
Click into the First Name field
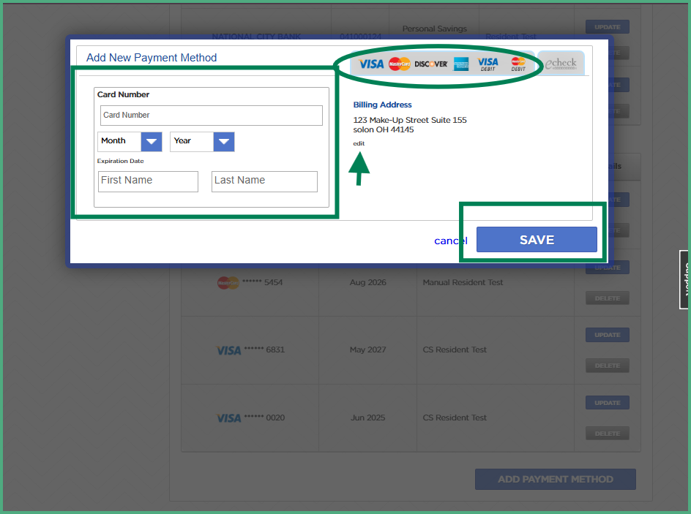148,181
